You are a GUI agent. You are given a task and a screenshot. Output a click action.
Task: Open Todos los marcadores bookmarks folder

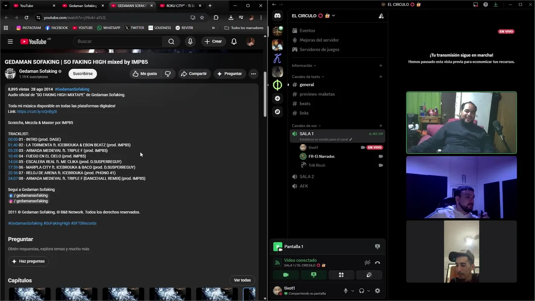[x=244, y=28]
